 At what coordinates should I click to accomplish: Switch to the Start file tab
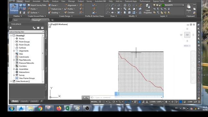[x=16, y=20]
